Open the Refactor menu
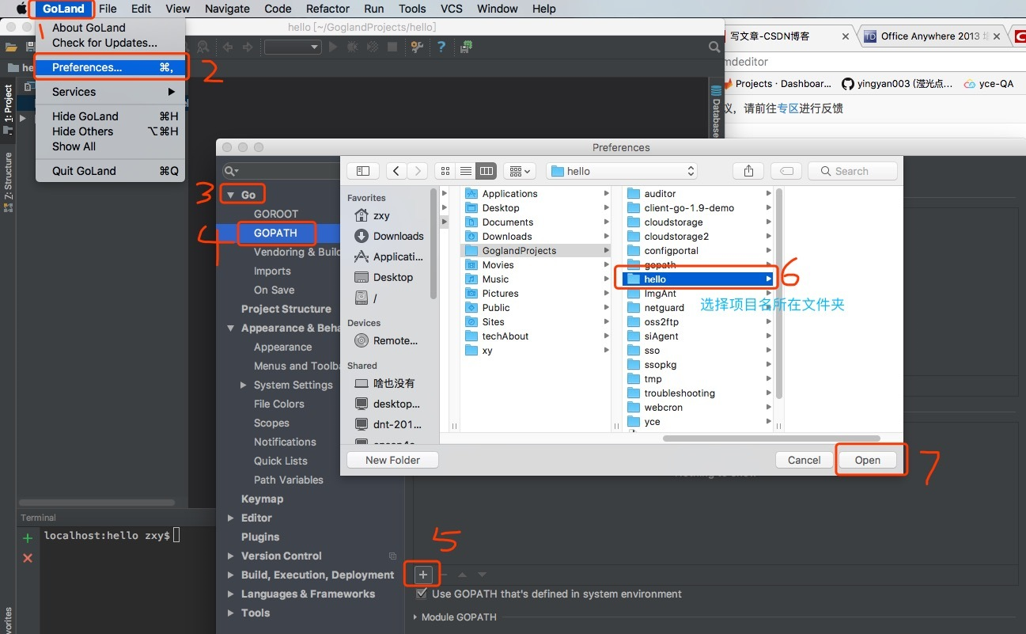 coord(327,9)
